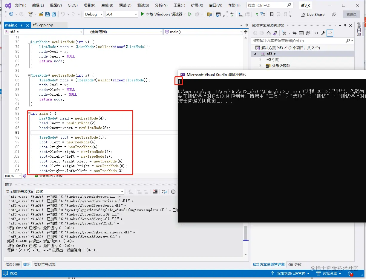Open the 工具(T) menu
366x279 pixels.
179,5
